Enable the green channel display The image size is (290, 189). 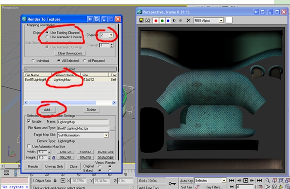click(x=162, y=21)
